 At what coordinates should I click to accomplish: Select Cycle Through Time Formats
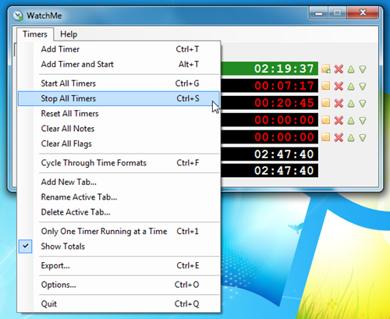[x=119, y=163]
